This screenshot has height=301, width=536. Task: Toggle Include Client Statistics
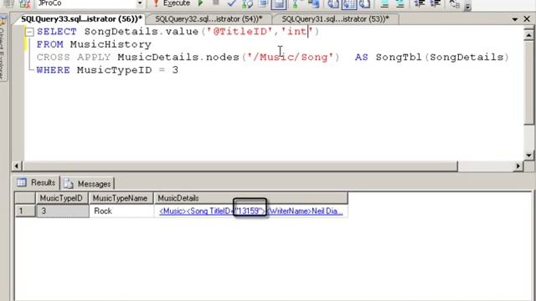pos(314,4)
